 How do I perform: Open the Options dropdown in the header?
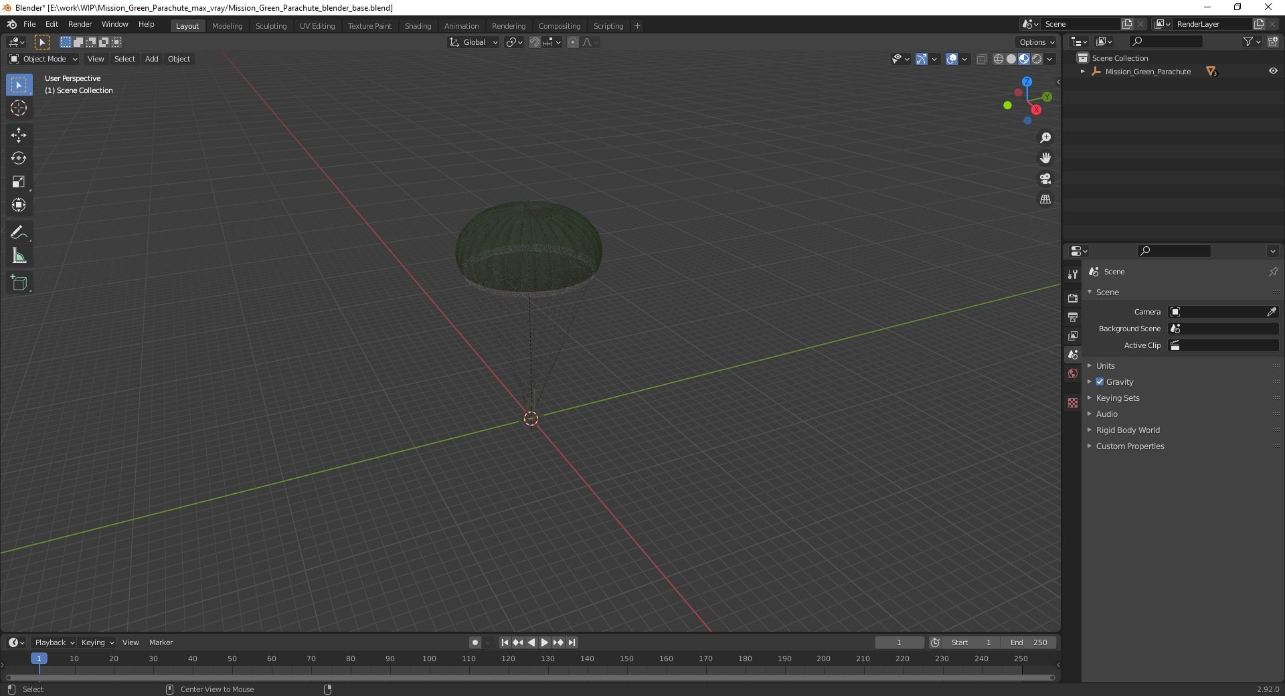pos(1037,42)
